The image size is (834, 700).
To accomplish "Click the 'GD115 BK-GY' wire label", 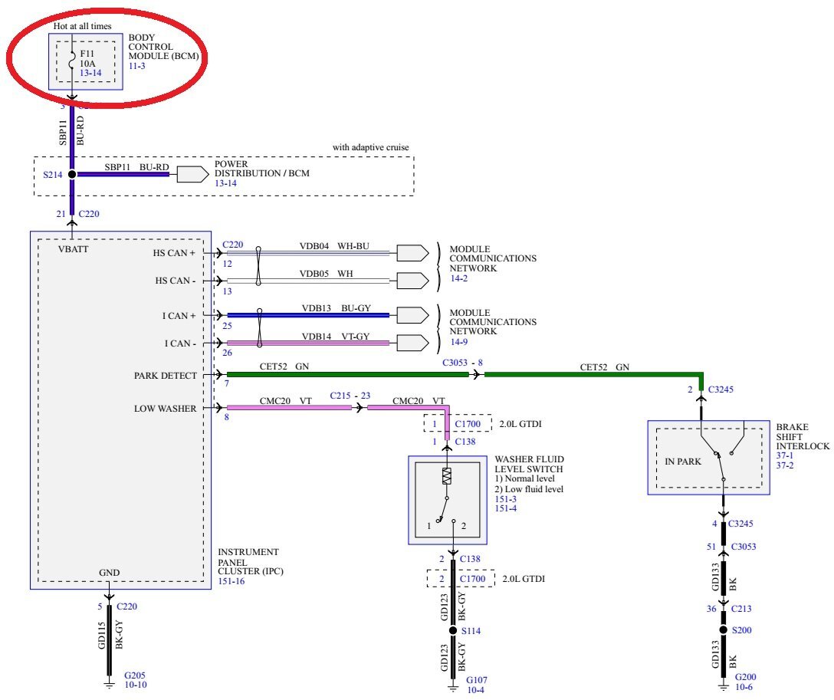I will click(x=110, y=635).
